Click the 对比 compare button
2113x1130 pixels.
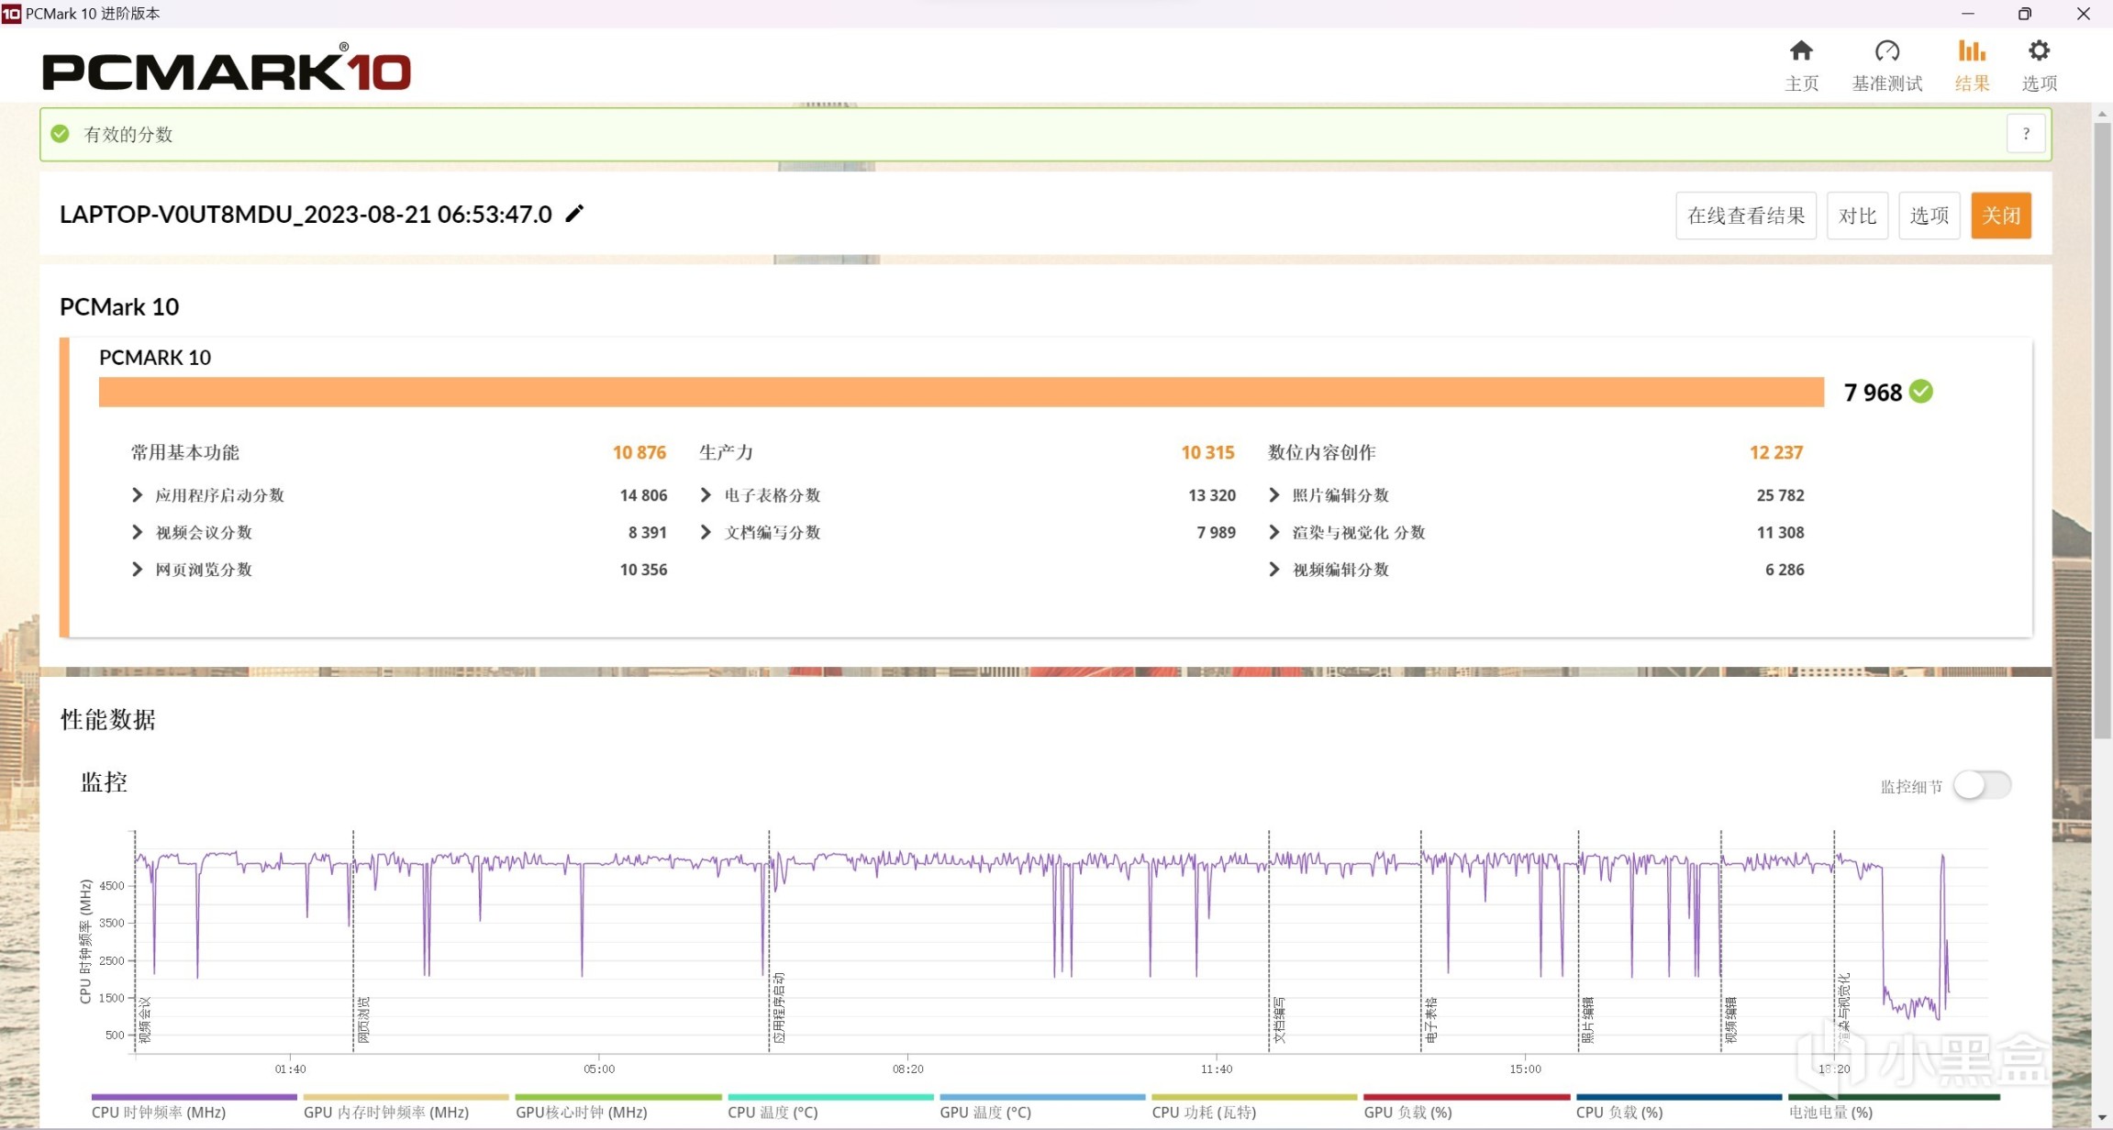pyautogui.click(x=1856, y=216)
